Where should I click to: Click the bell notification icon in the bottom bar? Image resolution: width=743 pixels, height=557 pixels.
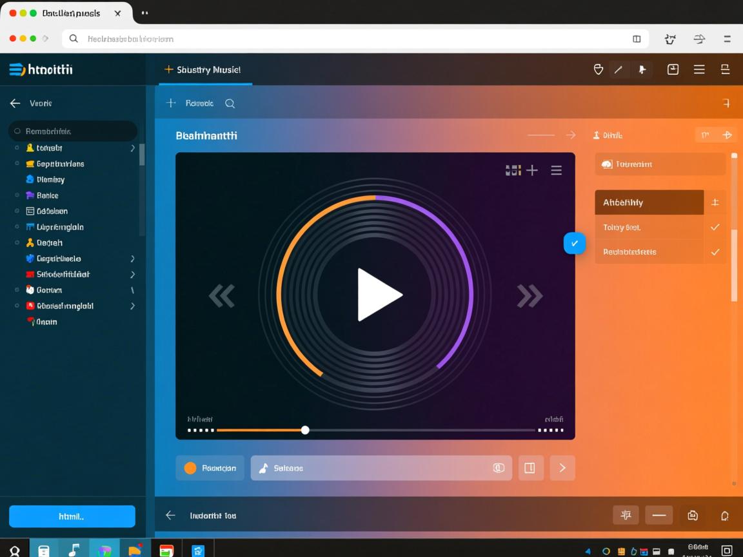tap(724, 515)
